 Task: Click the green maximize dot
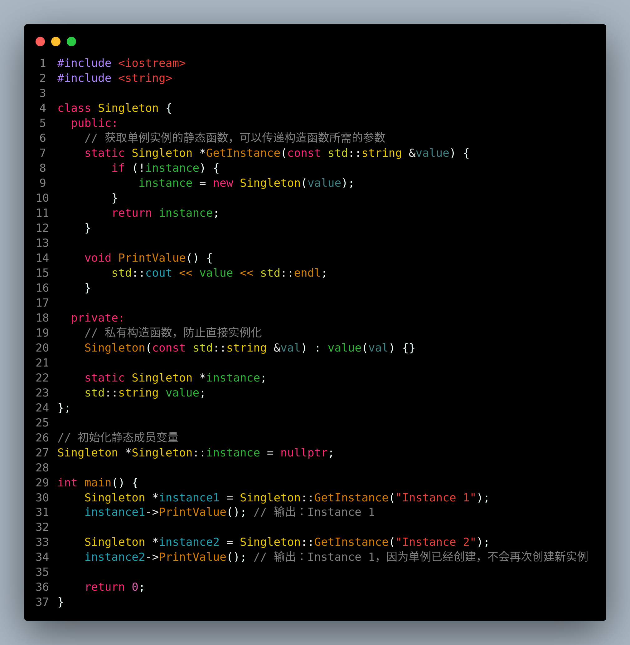71,42
